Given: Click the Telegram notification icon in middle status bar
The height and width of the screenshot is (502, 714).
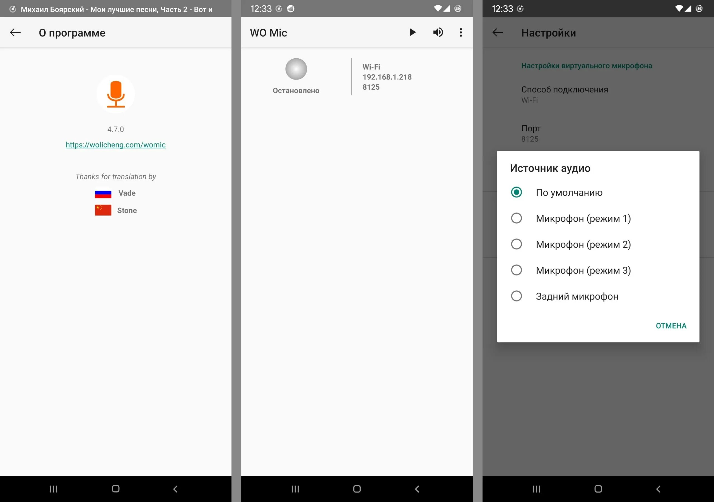Looking at the screenshot, I should (290, 9).
